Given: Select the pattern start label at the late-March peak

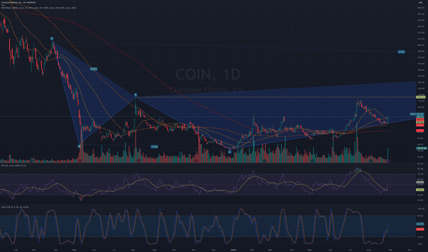Looking at the screenshot, I should [x=52, y=38].
